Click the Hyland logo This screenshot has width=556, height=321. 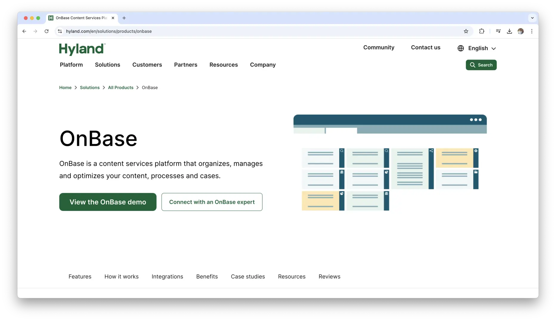click(82, 49)
